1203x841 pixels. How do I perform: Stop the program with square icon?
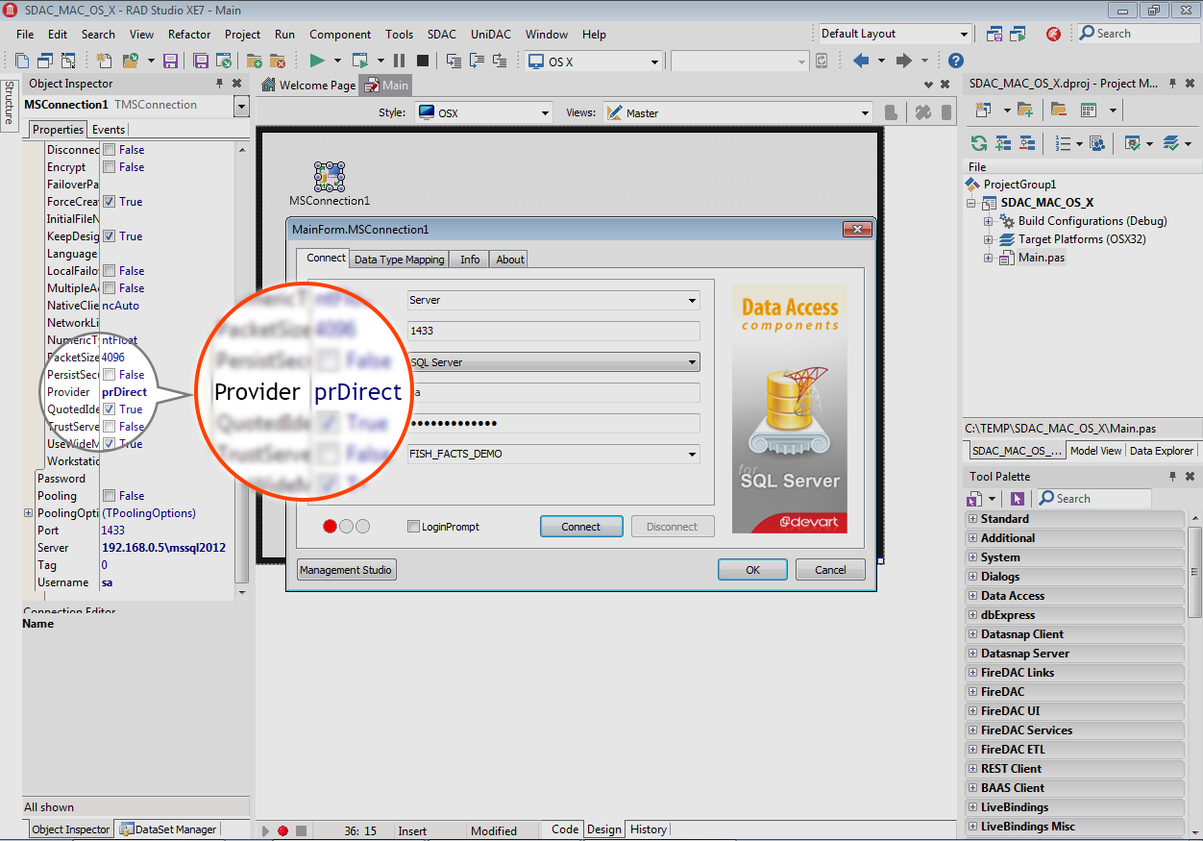pyautogui.click(x=422, y=61)
